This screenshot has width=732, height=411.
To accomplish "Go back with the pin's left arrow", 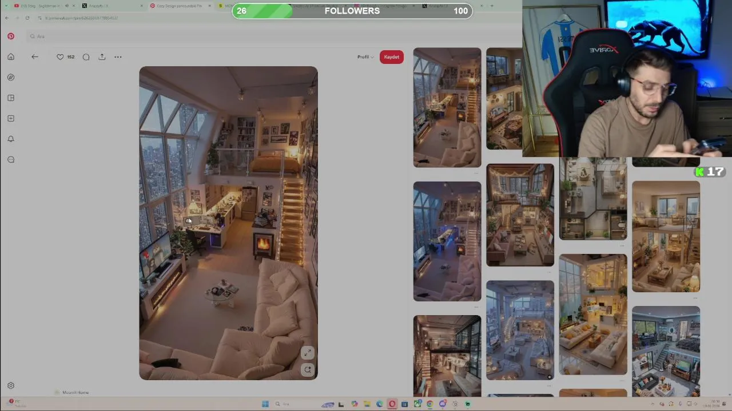I will (x=35, y=57).
